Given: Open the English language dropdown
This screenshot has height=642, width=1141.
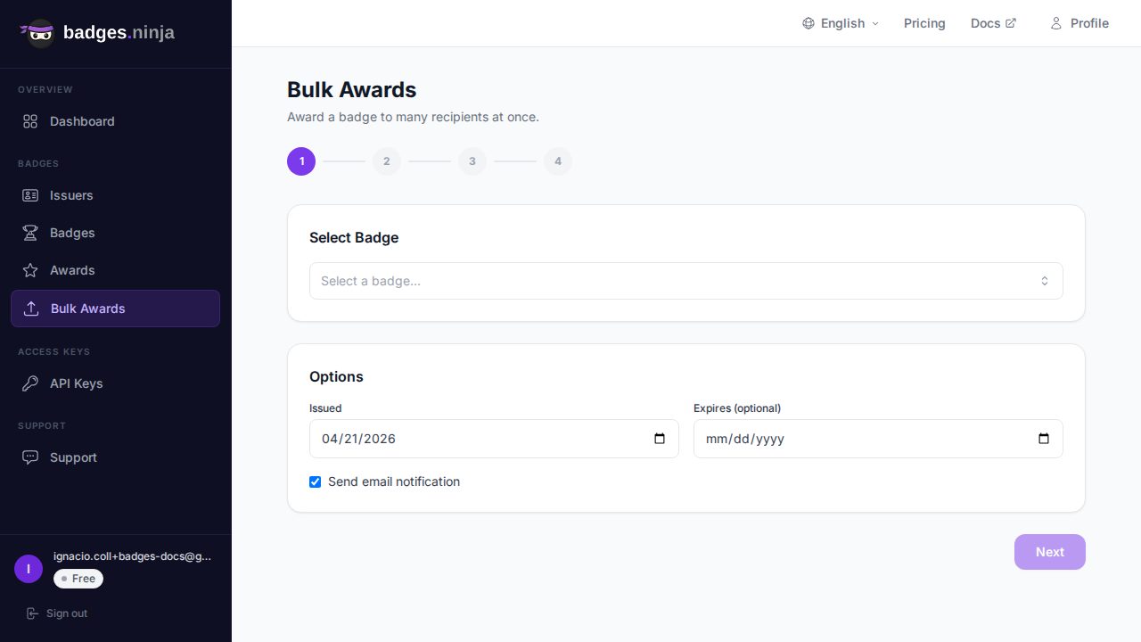Looking at the screenshot, I should [x=839, y=23].
